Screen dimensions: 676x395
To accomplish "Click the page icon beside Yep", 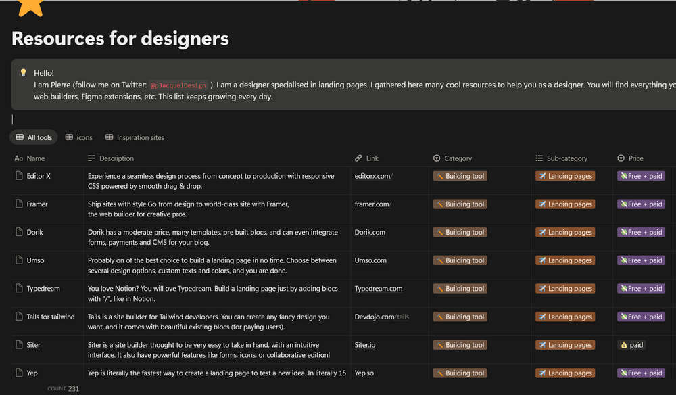I will (19, 373).
